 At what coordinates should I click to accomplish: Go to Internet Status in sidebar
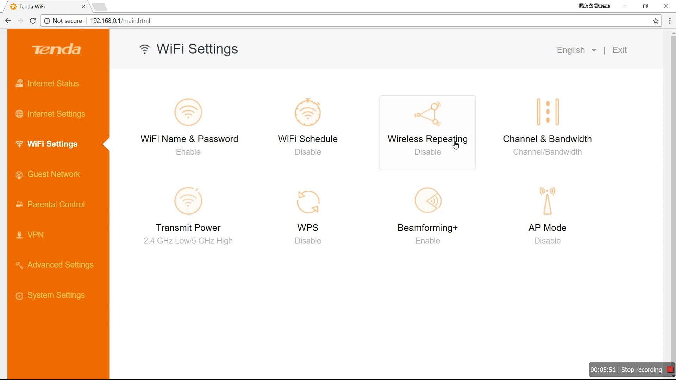(x=53, y=83)
